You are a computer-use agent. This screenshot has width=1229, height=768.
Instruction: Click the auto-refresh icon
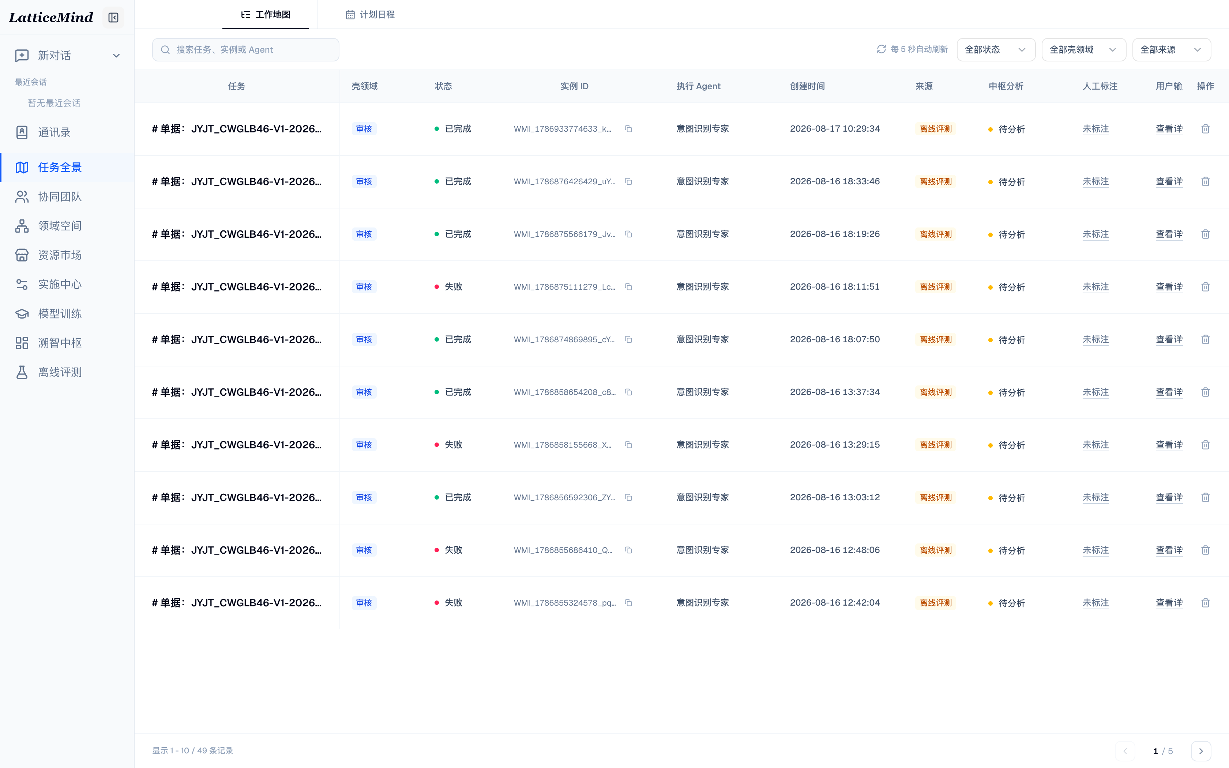[x=881, y=49]
